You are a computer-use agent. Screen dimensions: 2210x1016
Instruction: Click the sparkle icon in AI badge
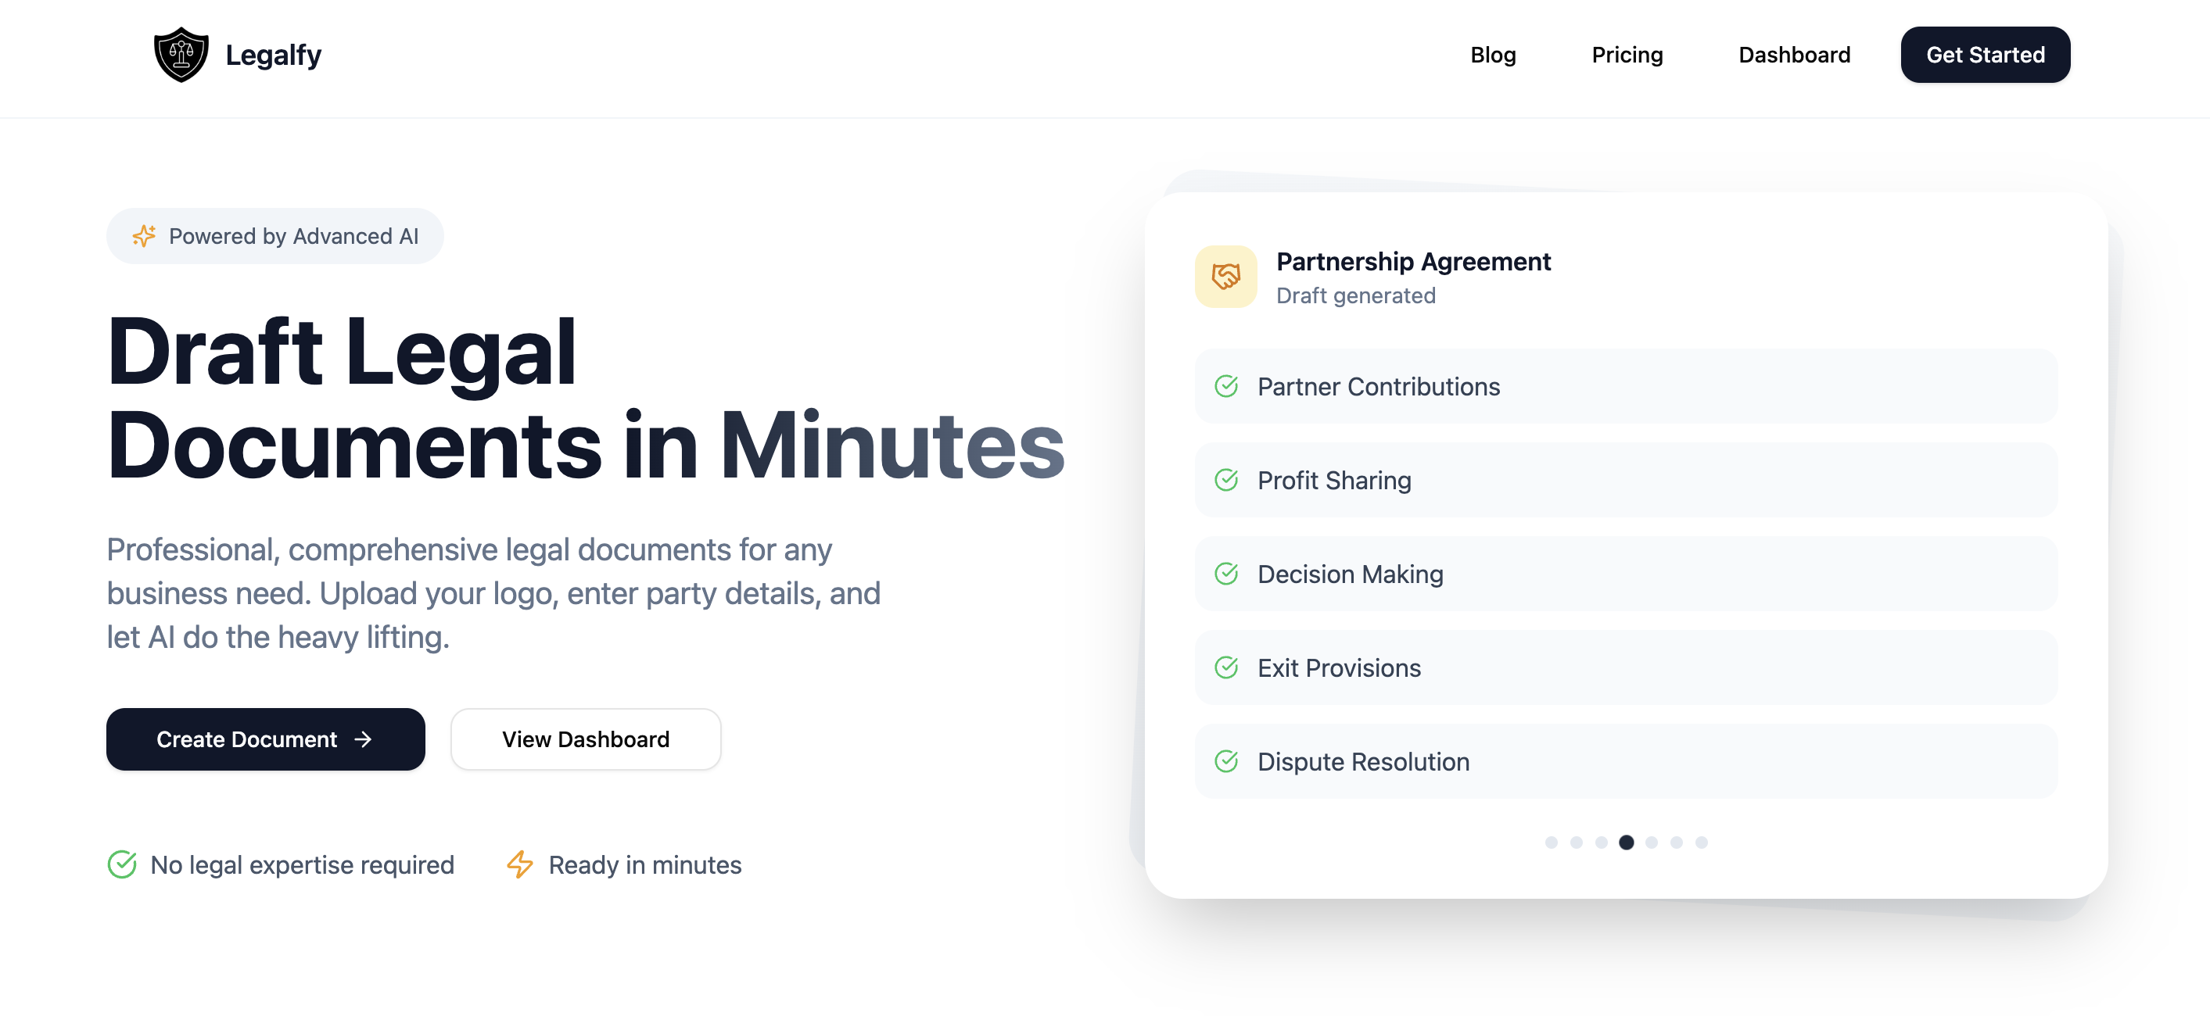click(144, 236)
